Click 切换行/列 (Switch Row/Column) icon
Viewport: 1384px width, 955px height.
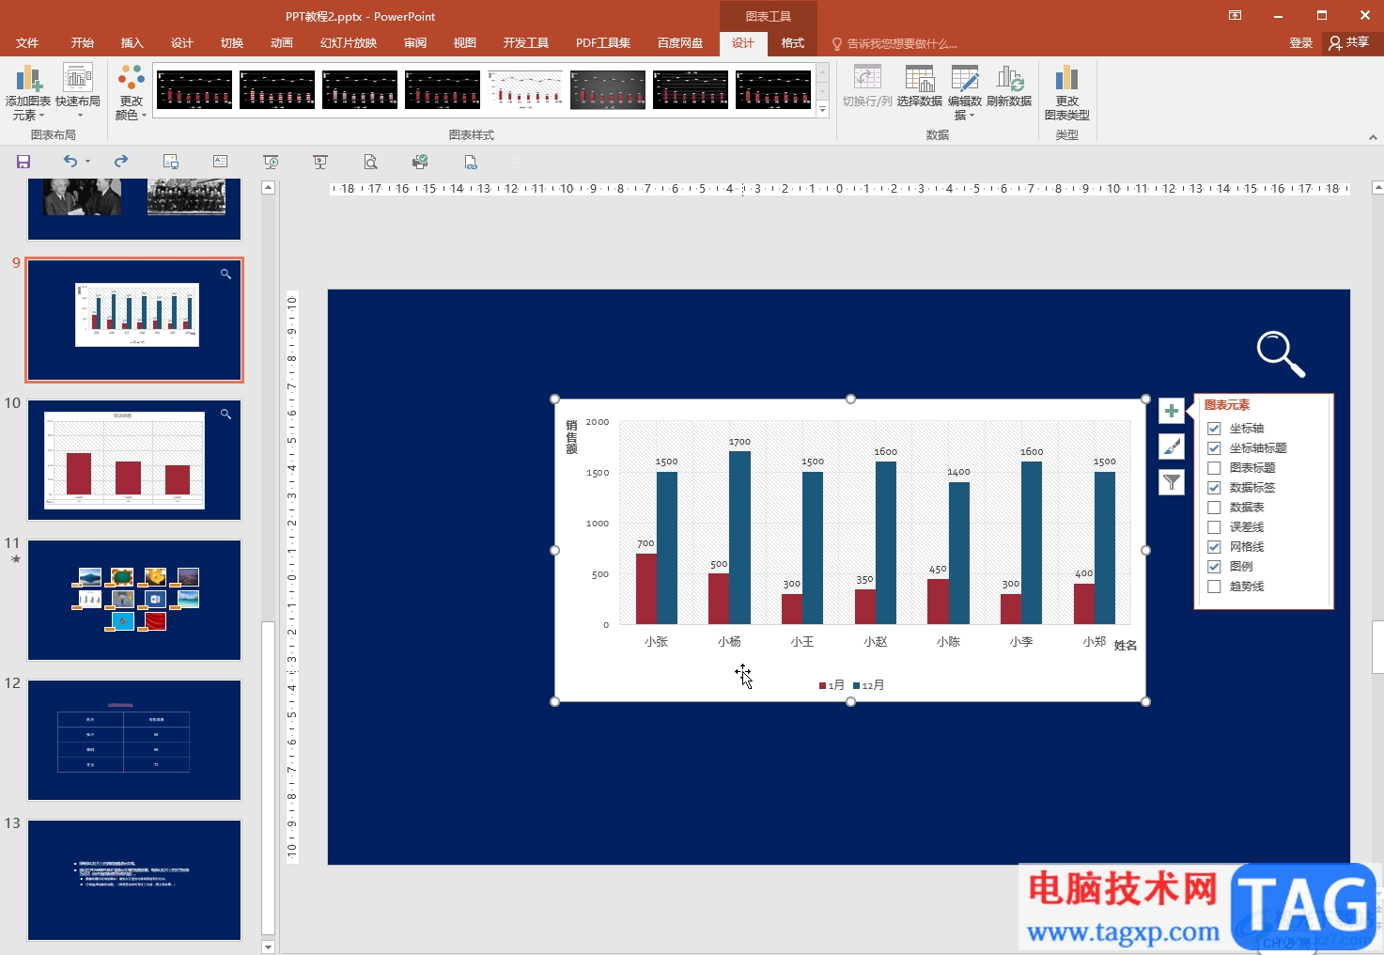coord(867,86)
